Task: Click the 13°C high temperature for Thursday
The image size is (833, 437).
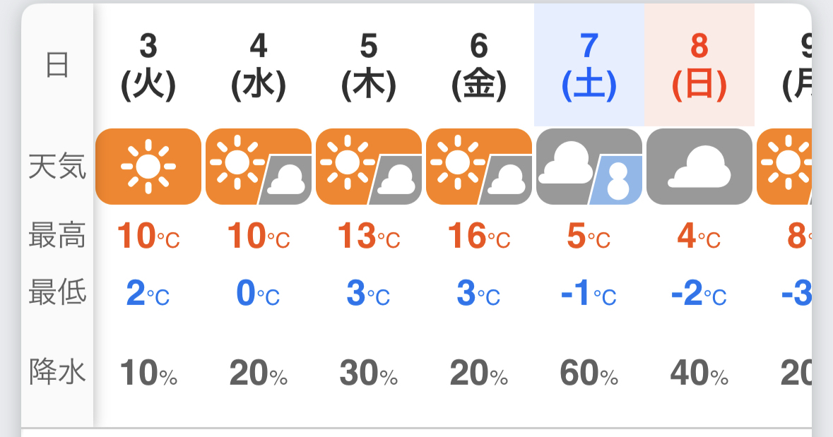Action: [369, 237]
